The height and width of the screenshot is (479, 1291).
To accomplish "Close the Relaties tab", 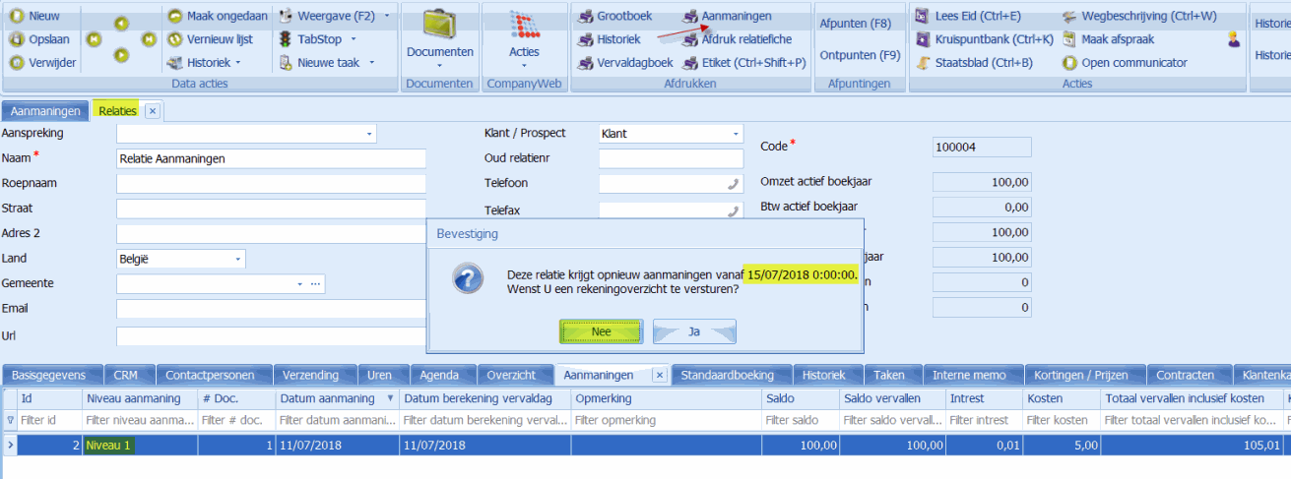I will (152, 111).
